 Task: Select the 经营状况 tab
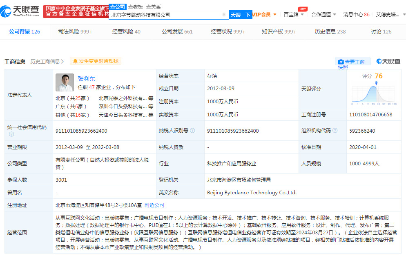228,31
